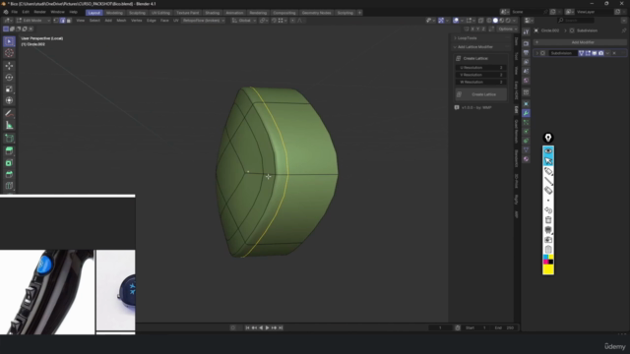This screenshot has width=630, height=354.
Task: Enable edge select mode
Action: point(62,21)
